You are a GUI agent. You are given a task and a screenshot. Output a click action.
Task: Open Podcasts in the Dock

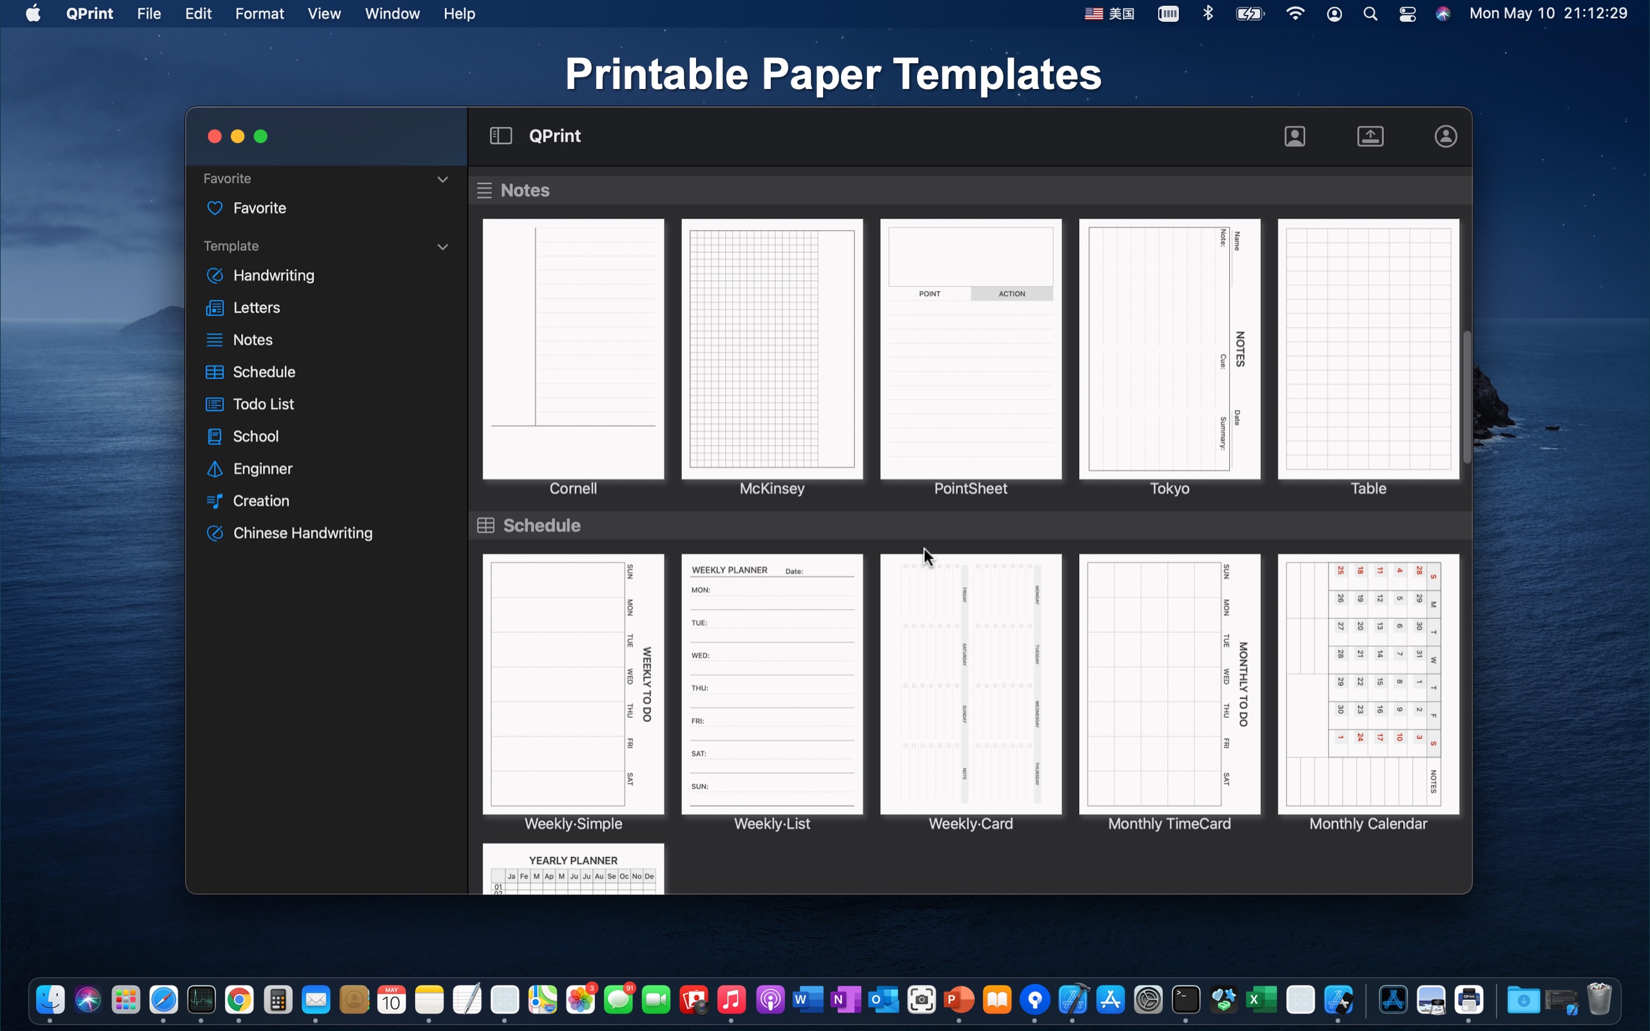[770, 1000]
